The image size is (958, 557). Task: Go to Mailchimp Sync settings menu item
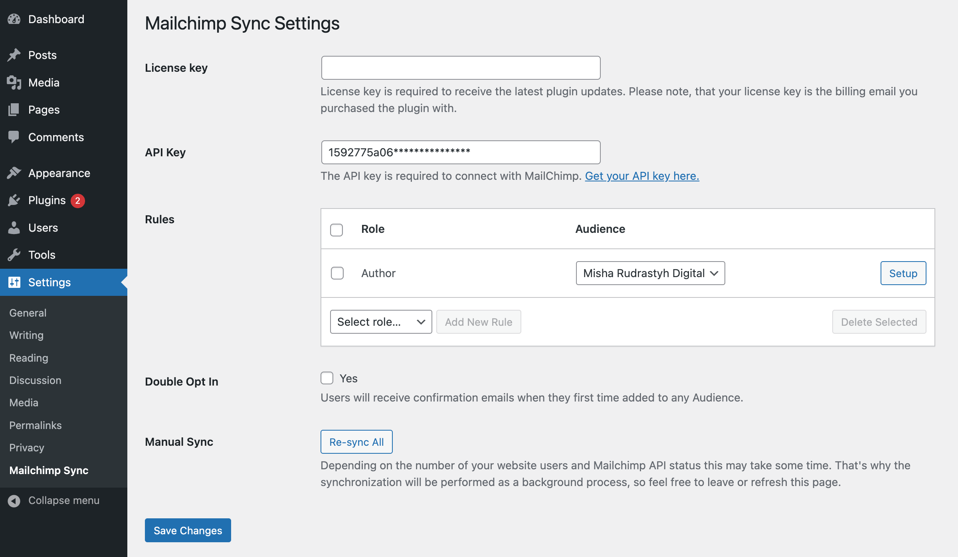click(x=48, y=470)
